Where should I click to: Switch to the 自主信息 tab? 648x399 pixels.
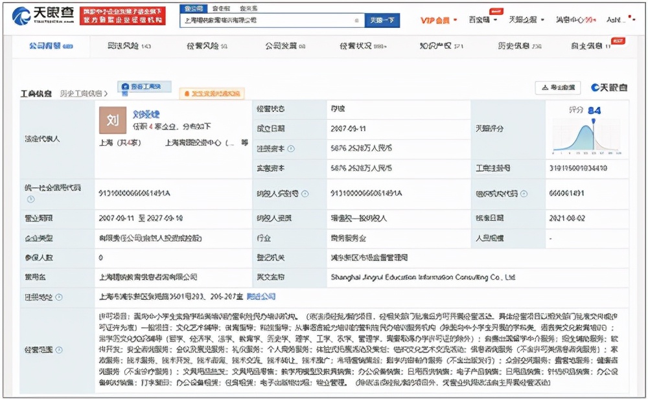590,46
